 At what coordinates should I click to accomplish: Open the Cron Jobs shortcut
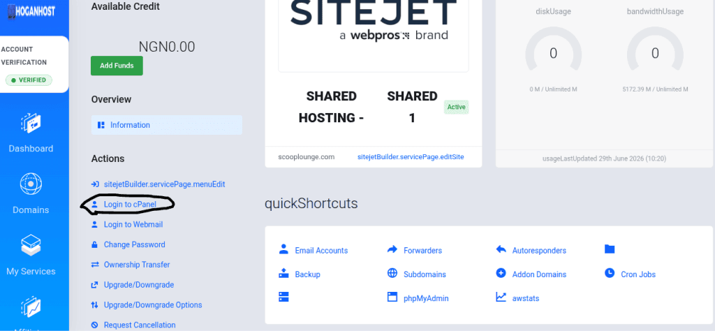point(638,274)
